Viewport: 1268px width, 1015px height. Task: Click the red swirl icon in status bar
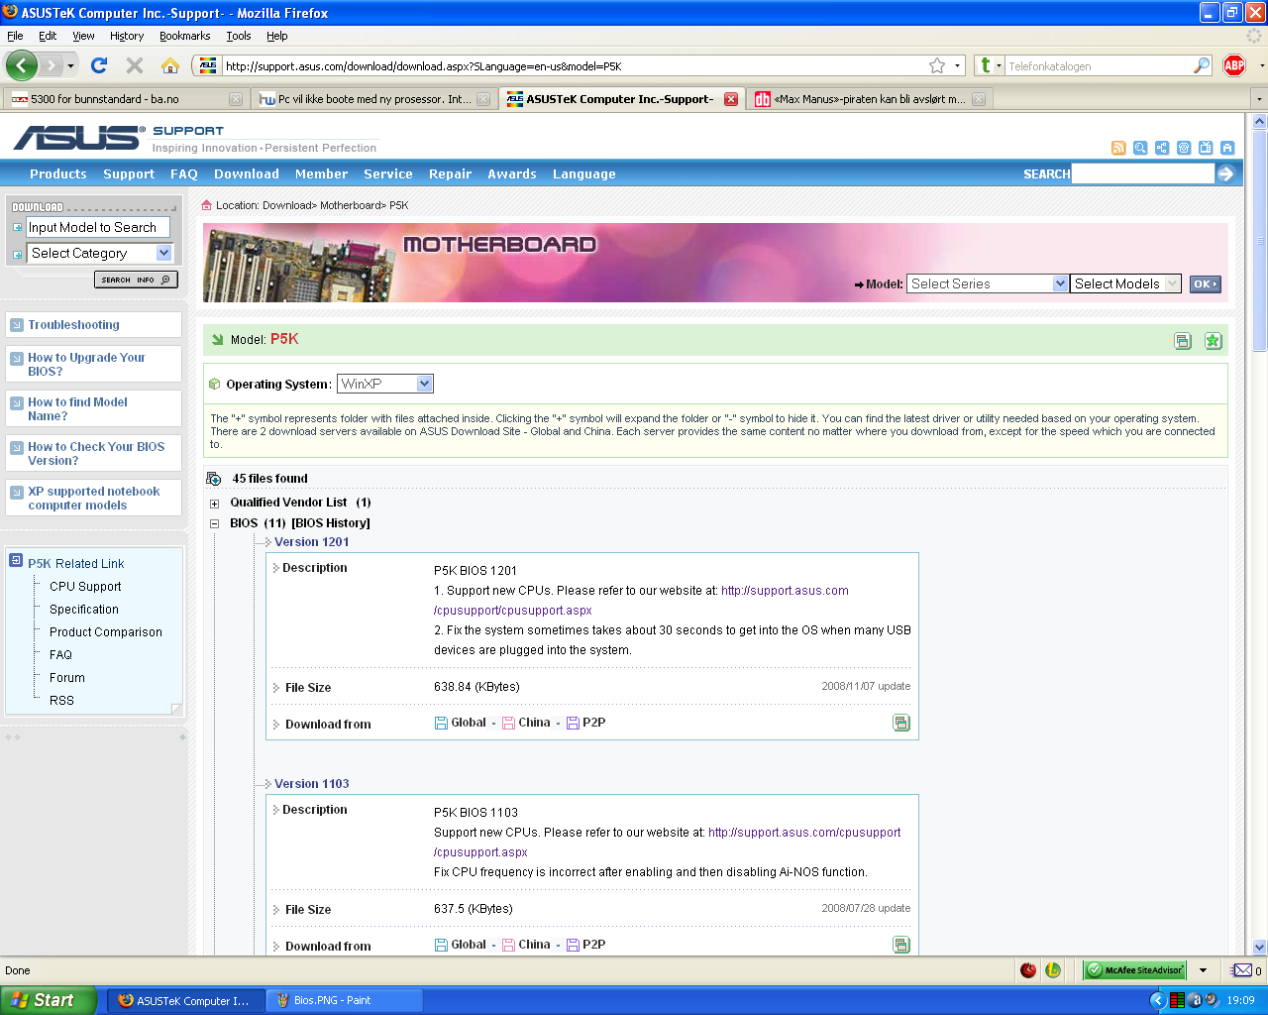click(x=1028, y=970)
